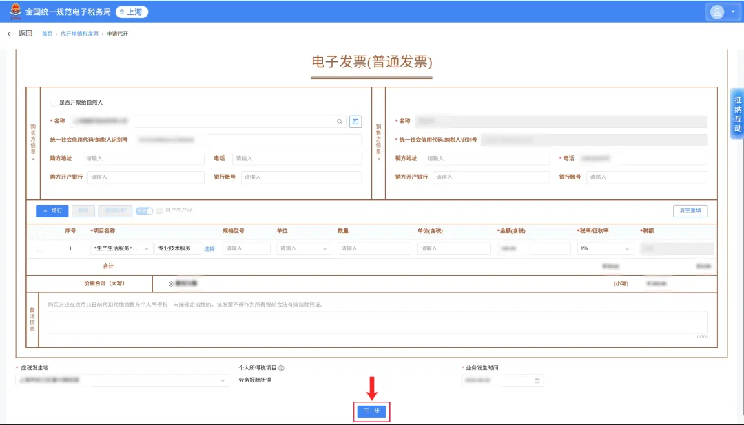The image size is (744, 425).
Task: Click the 返回 back label
Action: 25,34
